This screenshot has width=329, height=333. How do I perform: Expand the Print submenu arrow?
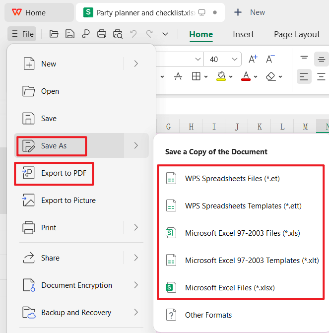(136, 227)
